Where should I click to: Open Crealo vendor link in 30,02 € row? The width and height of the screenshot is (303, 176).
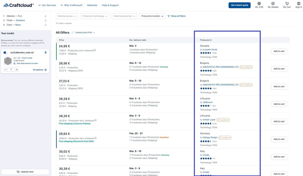coord(206,155)
